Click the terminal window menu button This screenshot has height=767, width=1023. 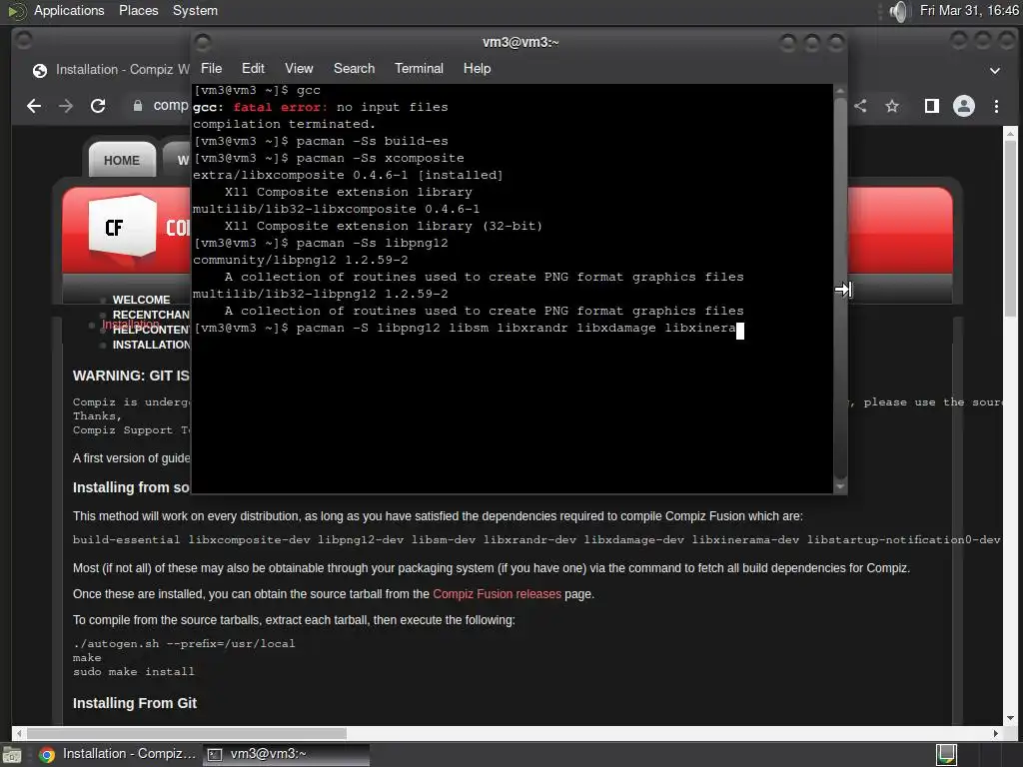click(203, 43)
